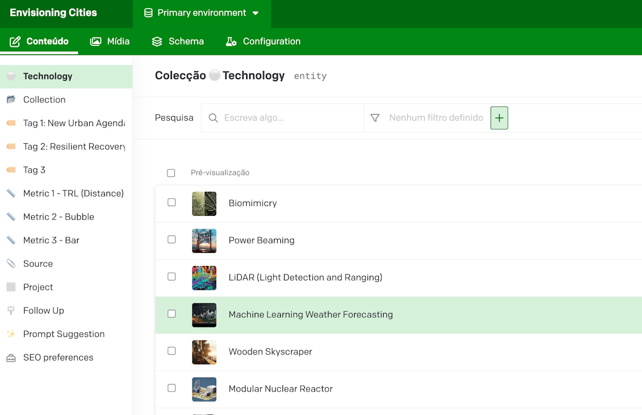Open the LiDAR record thumbnail
The height and width of the screenshot is (415, 642).
(204, 278)
